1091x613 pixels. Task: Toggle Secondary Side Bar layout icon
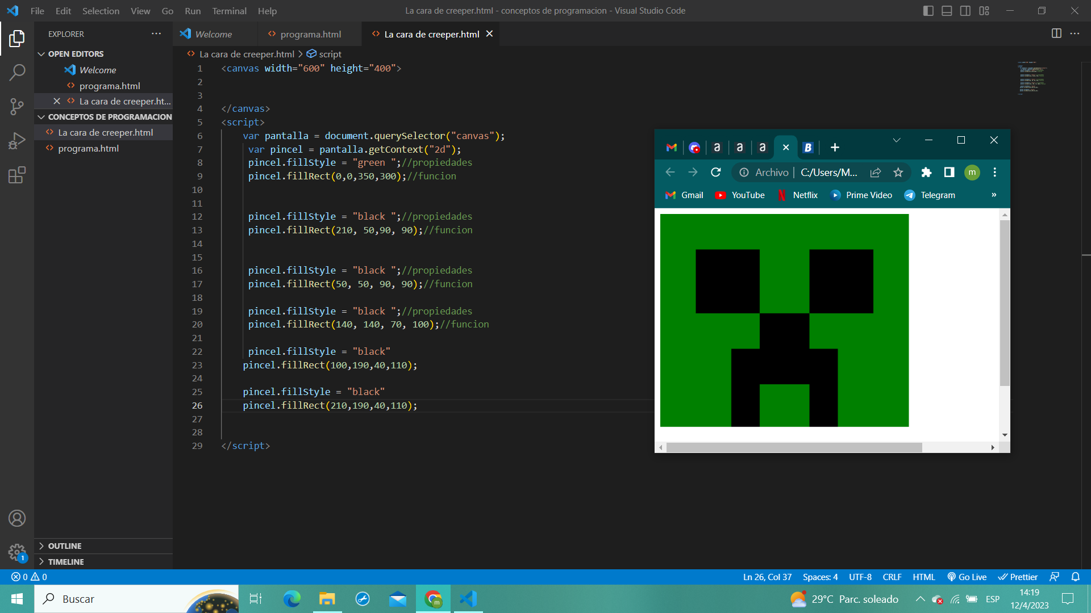click(965, 11)
